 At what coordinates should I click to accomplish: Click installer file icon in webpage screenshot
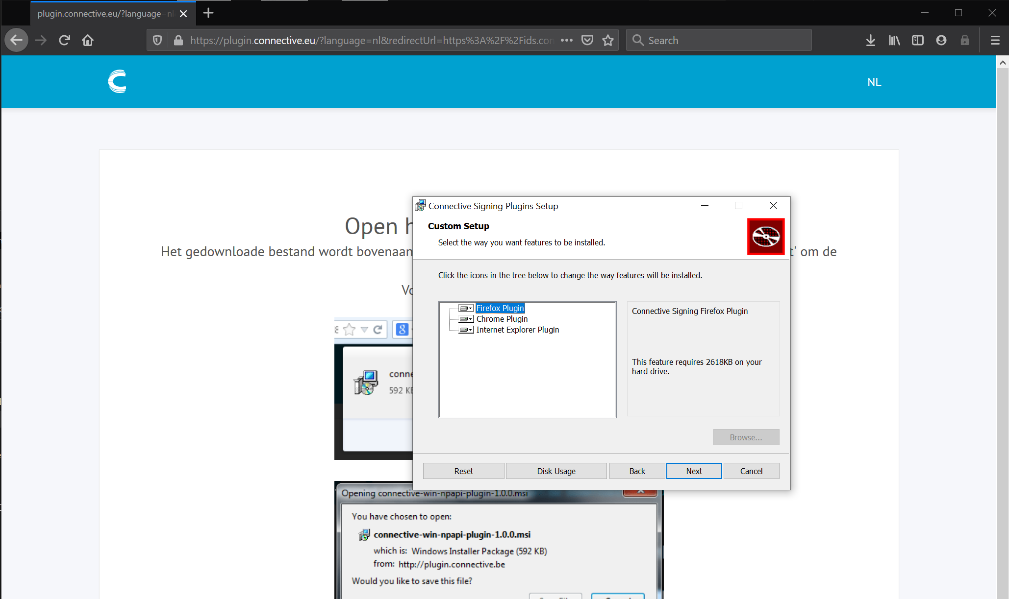[366, 383]
